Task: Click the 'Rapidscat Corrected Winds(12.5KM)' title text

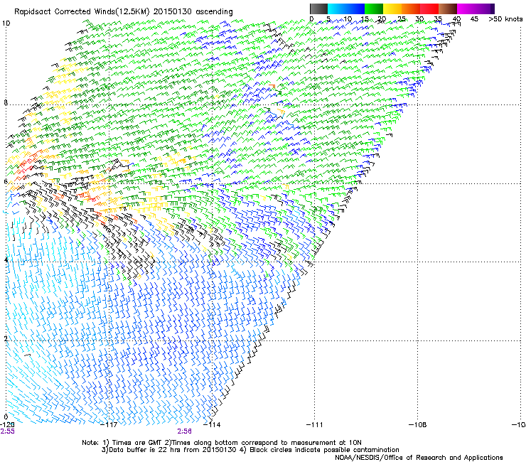Action: [x=82, y=12]
